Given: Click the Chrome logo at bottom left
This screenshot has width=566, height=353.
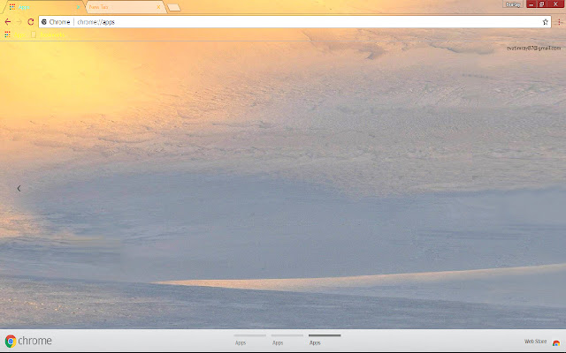Looking at the screenshot, I should pyautogui.click(x=28, y=341).
